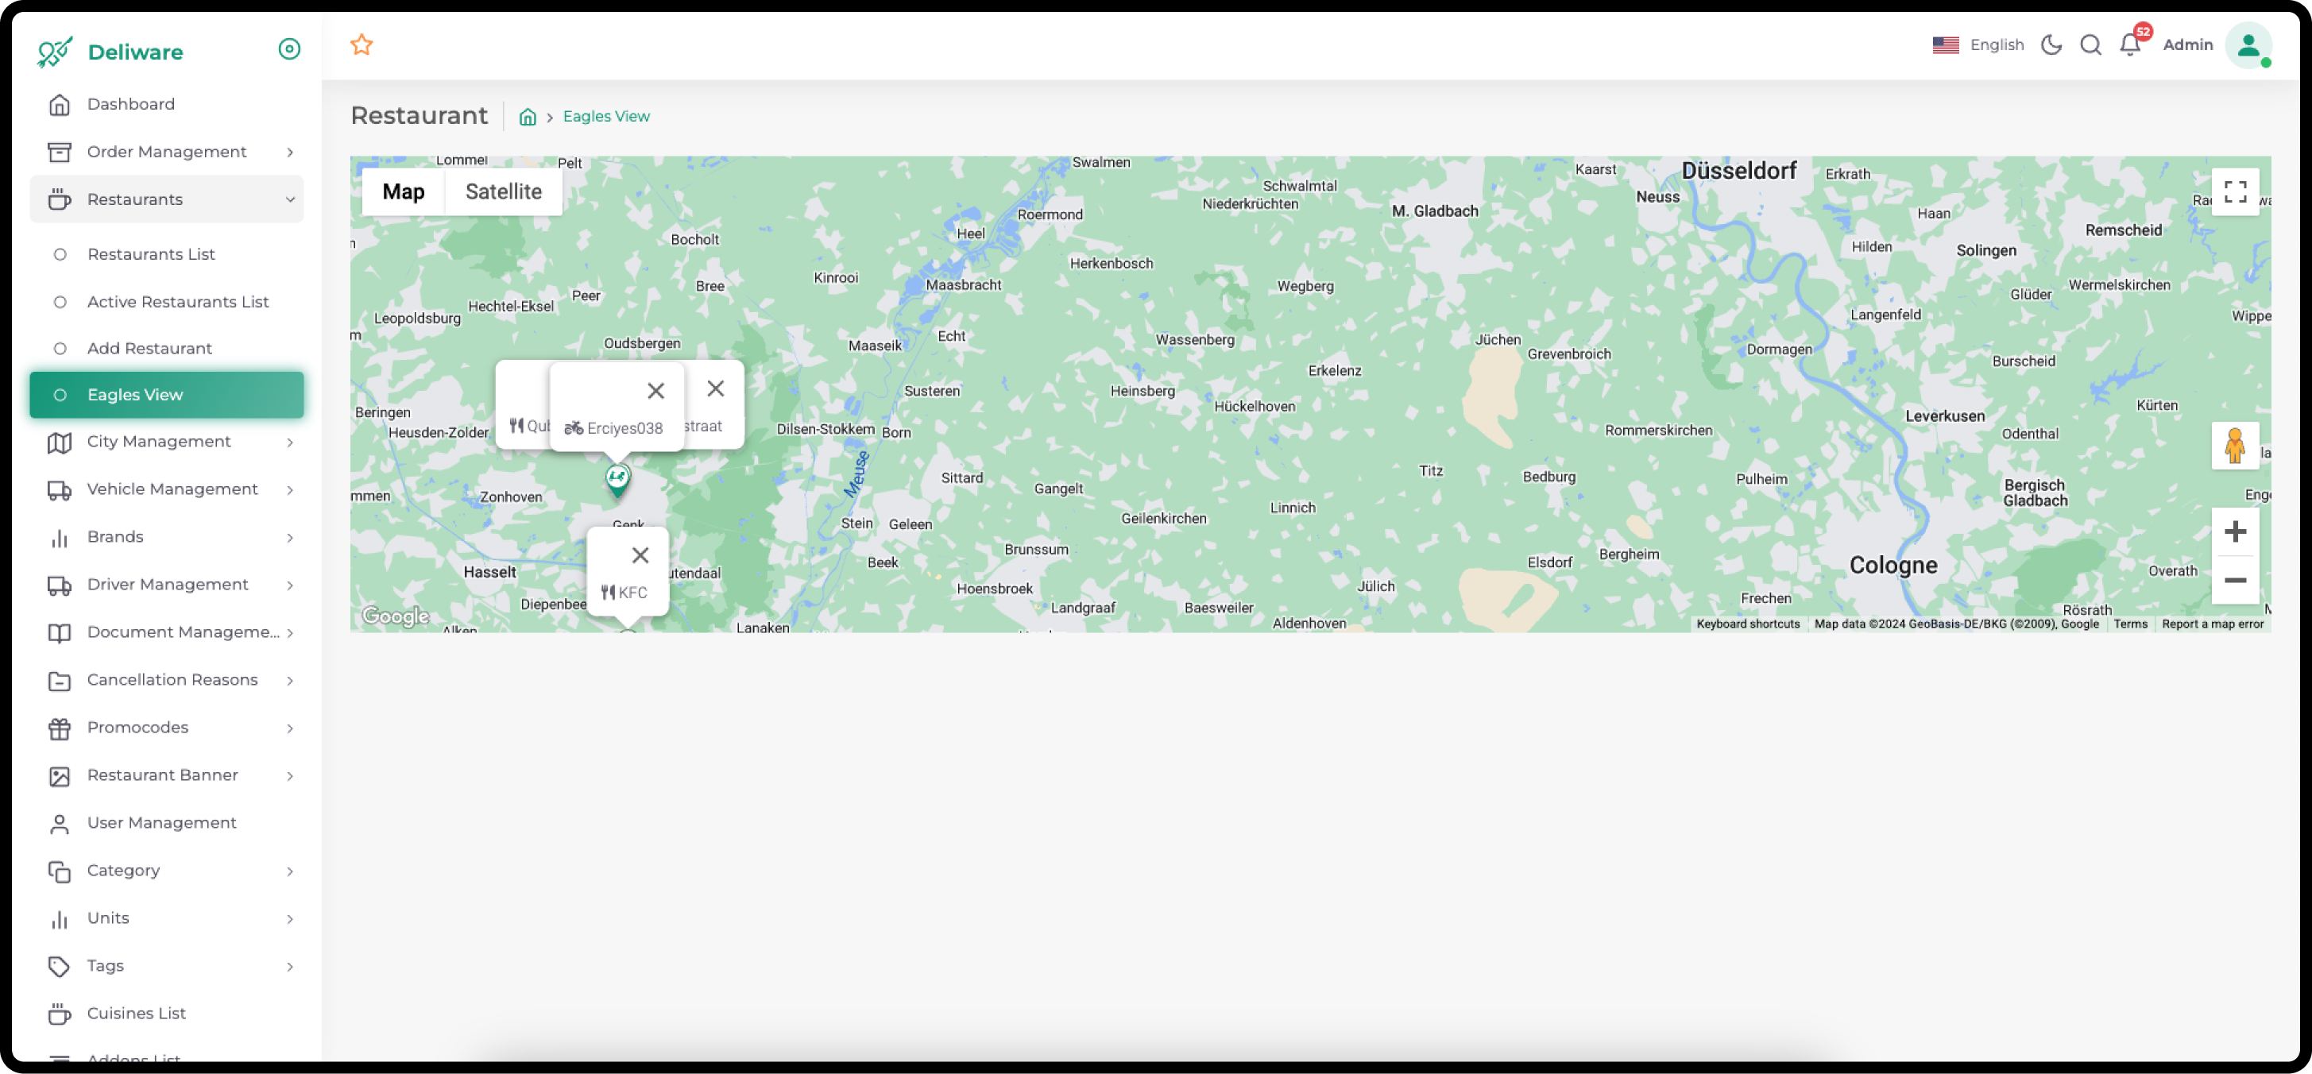The image size is (2312, 1074).
Task: Expand Document Management chevron
Action: click(x=290, y=632)
